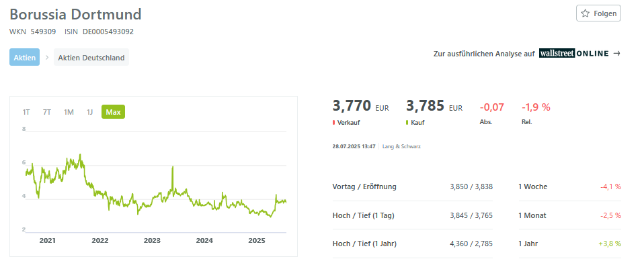Click the star icon on Folgen button

pos(586,13)
